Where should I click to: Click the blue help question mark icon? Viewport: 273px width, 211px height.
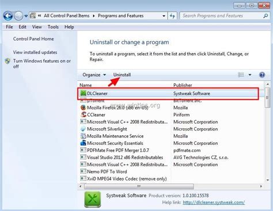[x=262, y=75]
